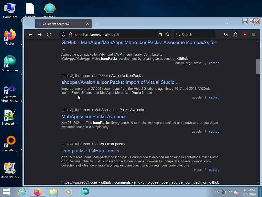Show hidden tray icons chevron

point(217,192)
